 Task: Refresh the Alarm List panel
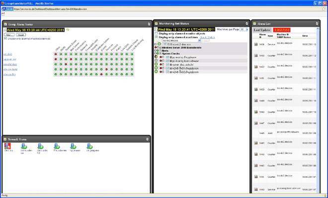[317, 24]
